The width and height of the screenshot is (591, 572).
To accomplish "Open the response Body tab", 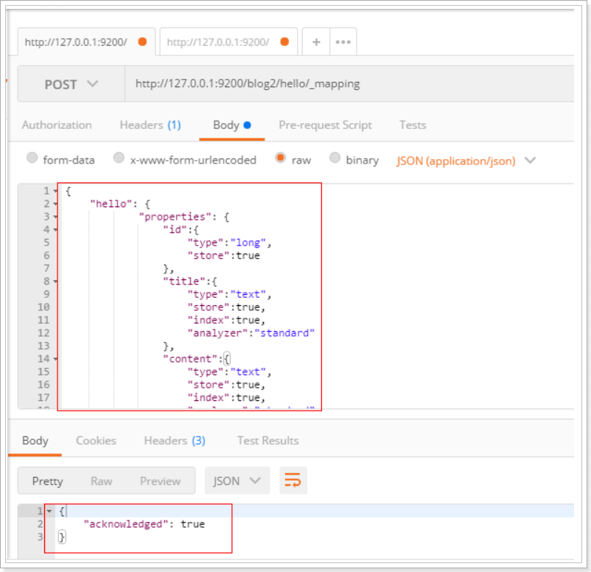I will (35, 440).
